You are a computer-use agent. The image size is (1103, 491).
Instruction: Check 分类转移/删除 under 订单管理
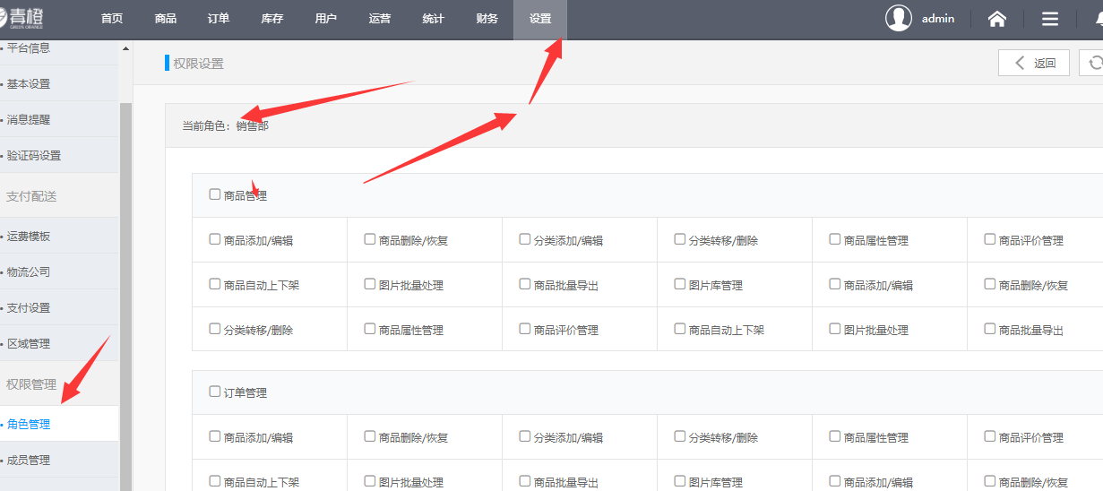pyautogui.click(x=680, y=436)
